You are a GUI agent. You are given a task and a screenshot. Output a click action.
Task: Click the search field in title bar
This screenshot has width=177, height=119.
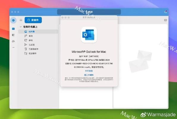89,12
